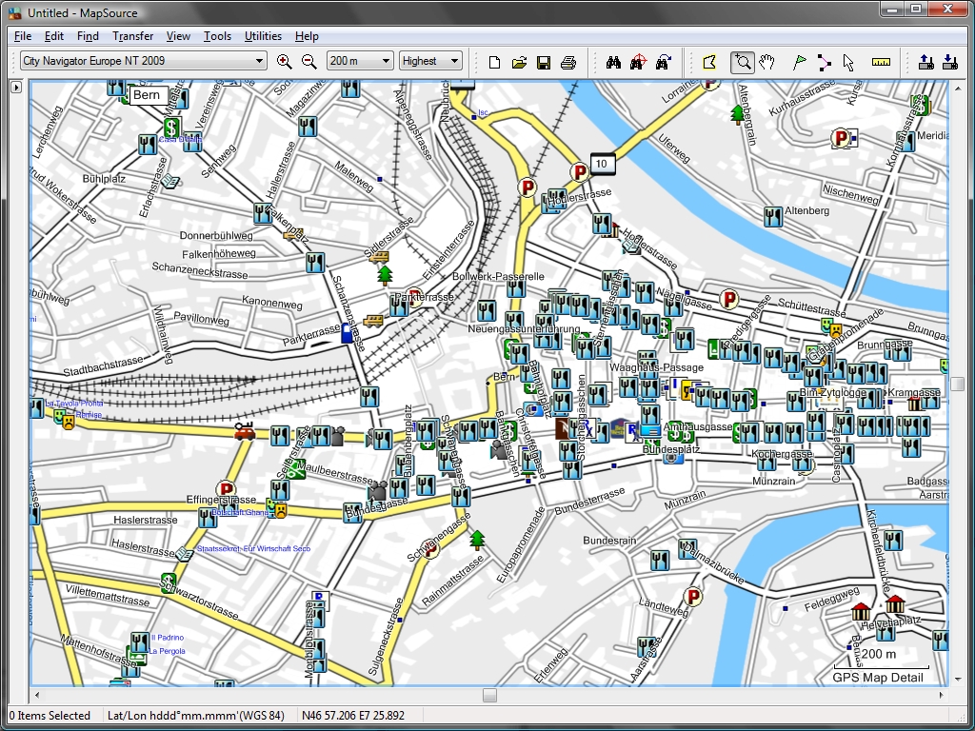Viewport: 975px width, 731px height.
Task: Click the "Casa D'Italia" map label
Action: 181,139
